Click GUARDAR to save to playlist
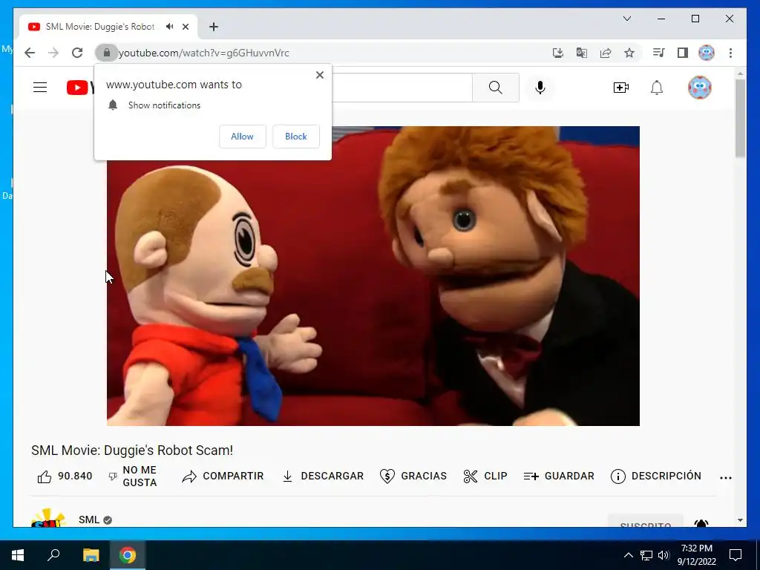Viewport: 760px width, 570px height. point(559,476)
